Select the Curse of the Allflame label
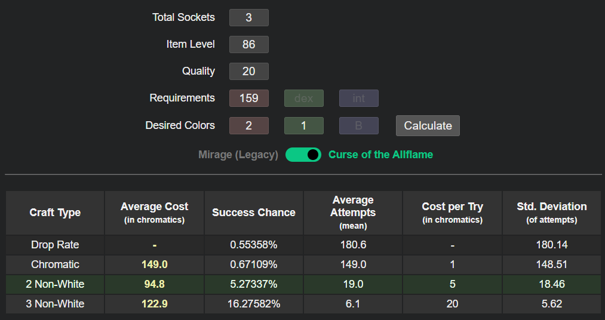Image resolution: width=605 pixels, height=320 pixels. (380, 155)
